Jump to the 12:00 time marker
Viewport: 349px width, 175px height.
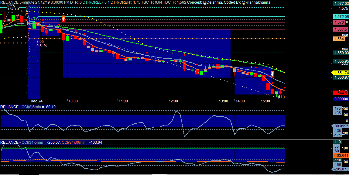point(173,101)
